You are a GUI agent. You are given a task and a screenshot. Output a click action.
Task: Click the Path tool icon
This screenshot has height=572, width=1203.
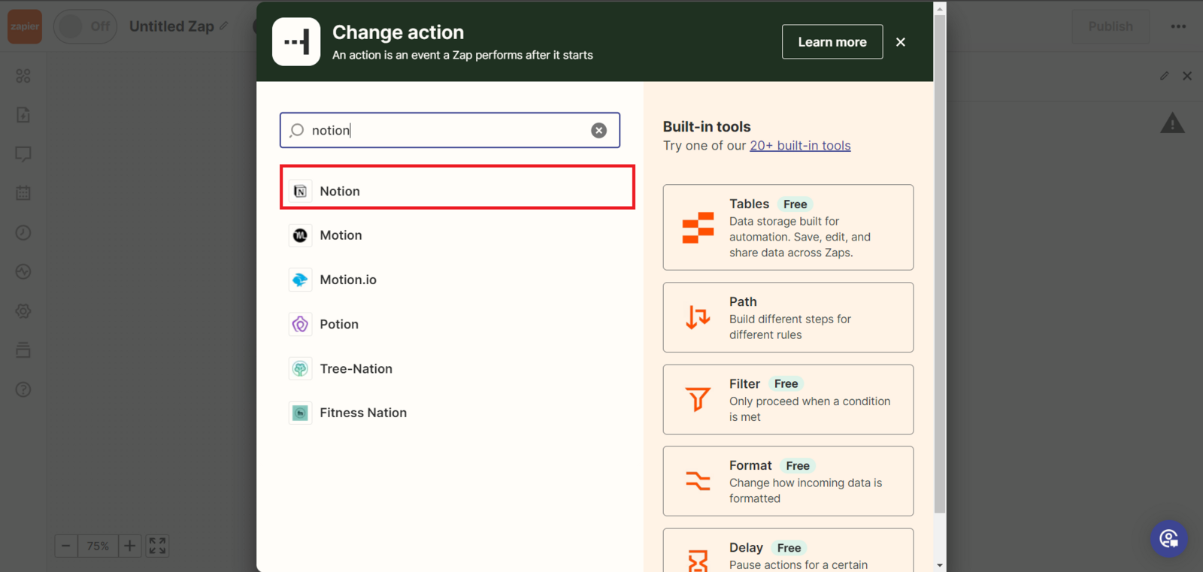[x=697, y=317]
